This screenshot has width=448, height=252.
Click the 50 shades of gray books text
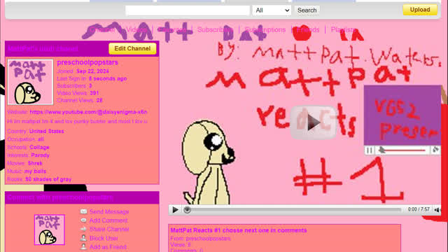(x=48, y=179)
